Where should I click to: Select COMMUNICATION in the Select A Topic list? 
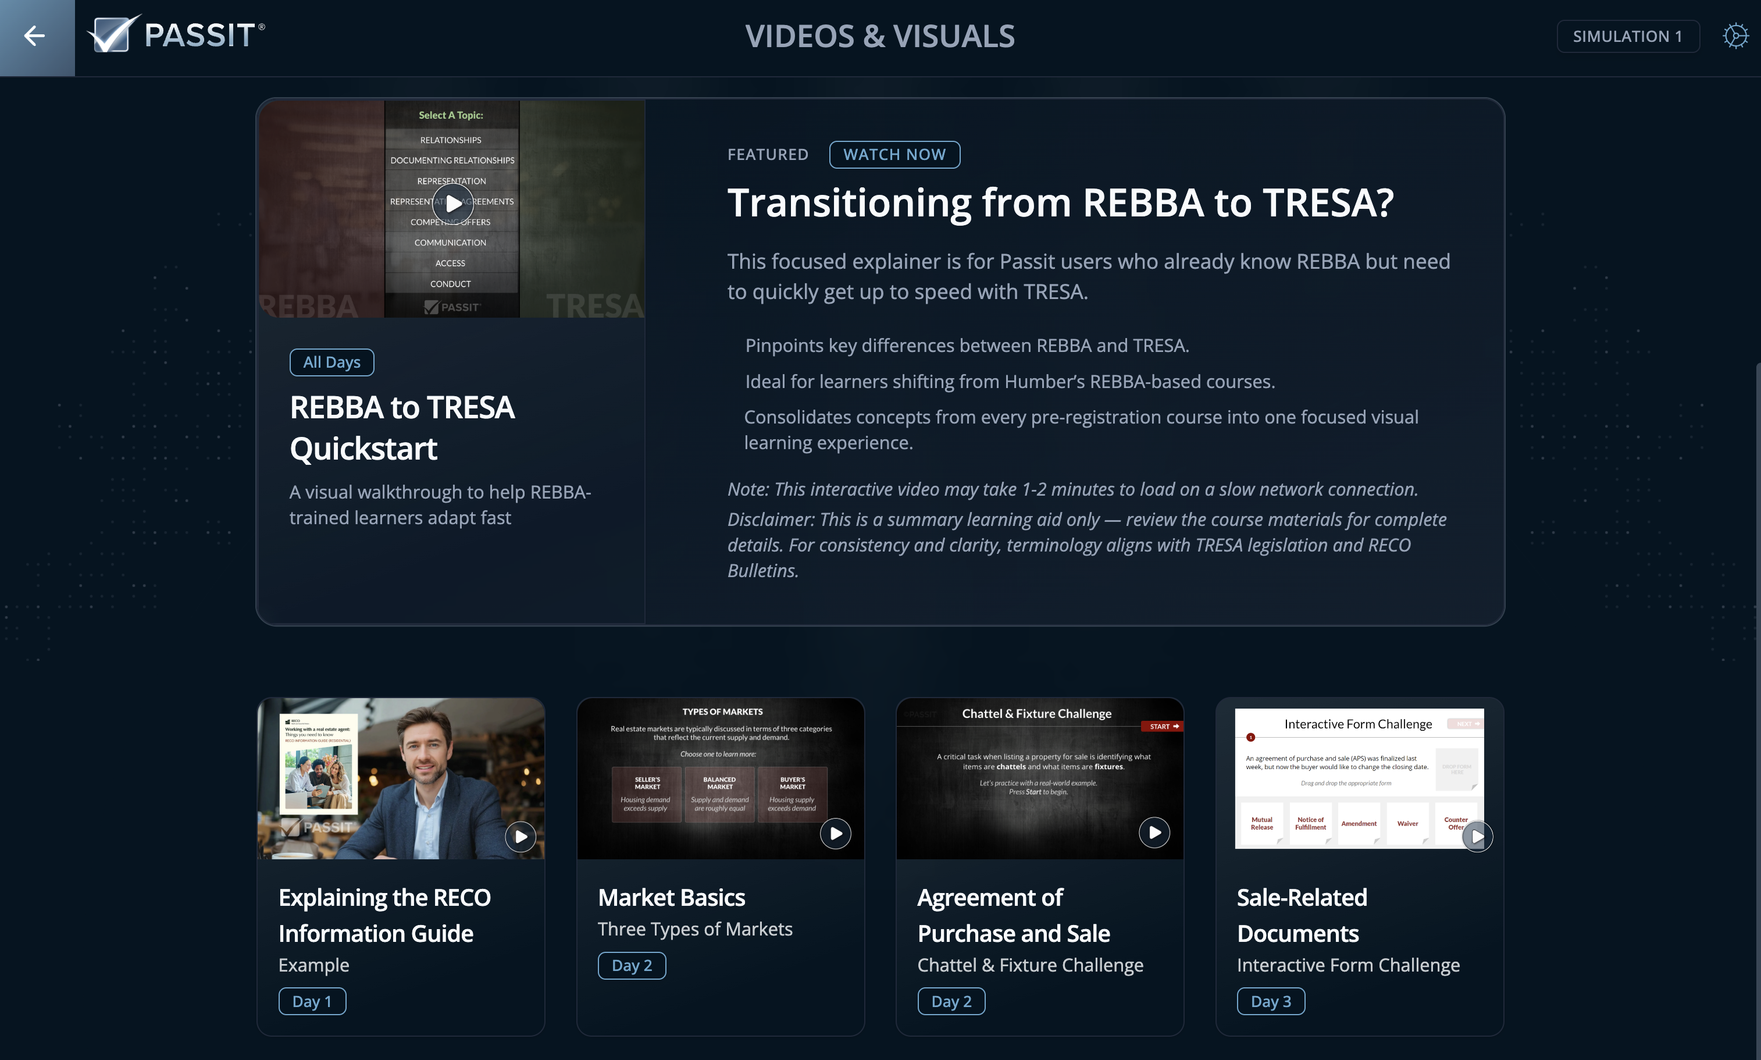pyautogui.click(x=450, y=241)
